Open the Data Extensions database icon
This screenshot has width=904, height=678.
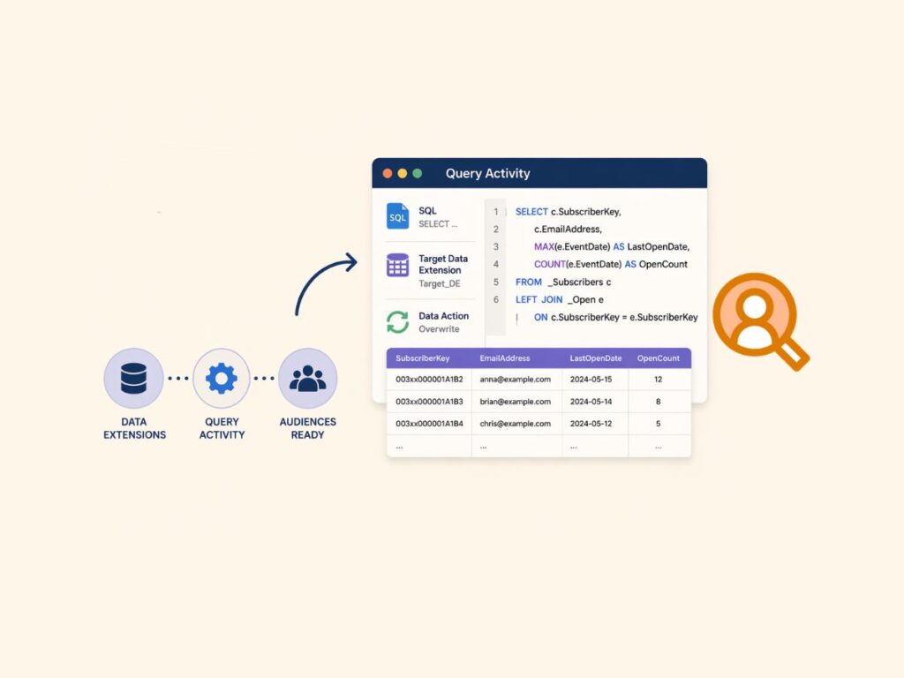coord(134,378)
